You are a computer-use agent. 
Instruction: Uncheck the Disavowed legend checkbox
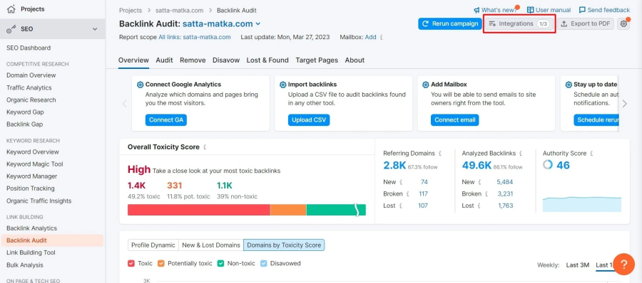[x=264, y=263]
